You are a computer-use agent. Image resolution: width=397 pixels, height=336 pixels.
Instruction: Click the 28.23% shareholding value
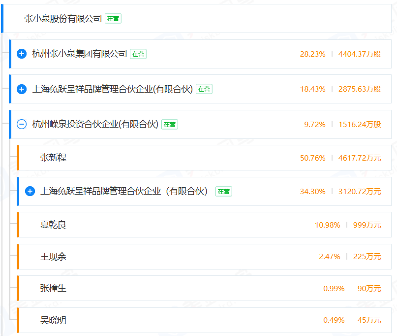pos(313,54)
